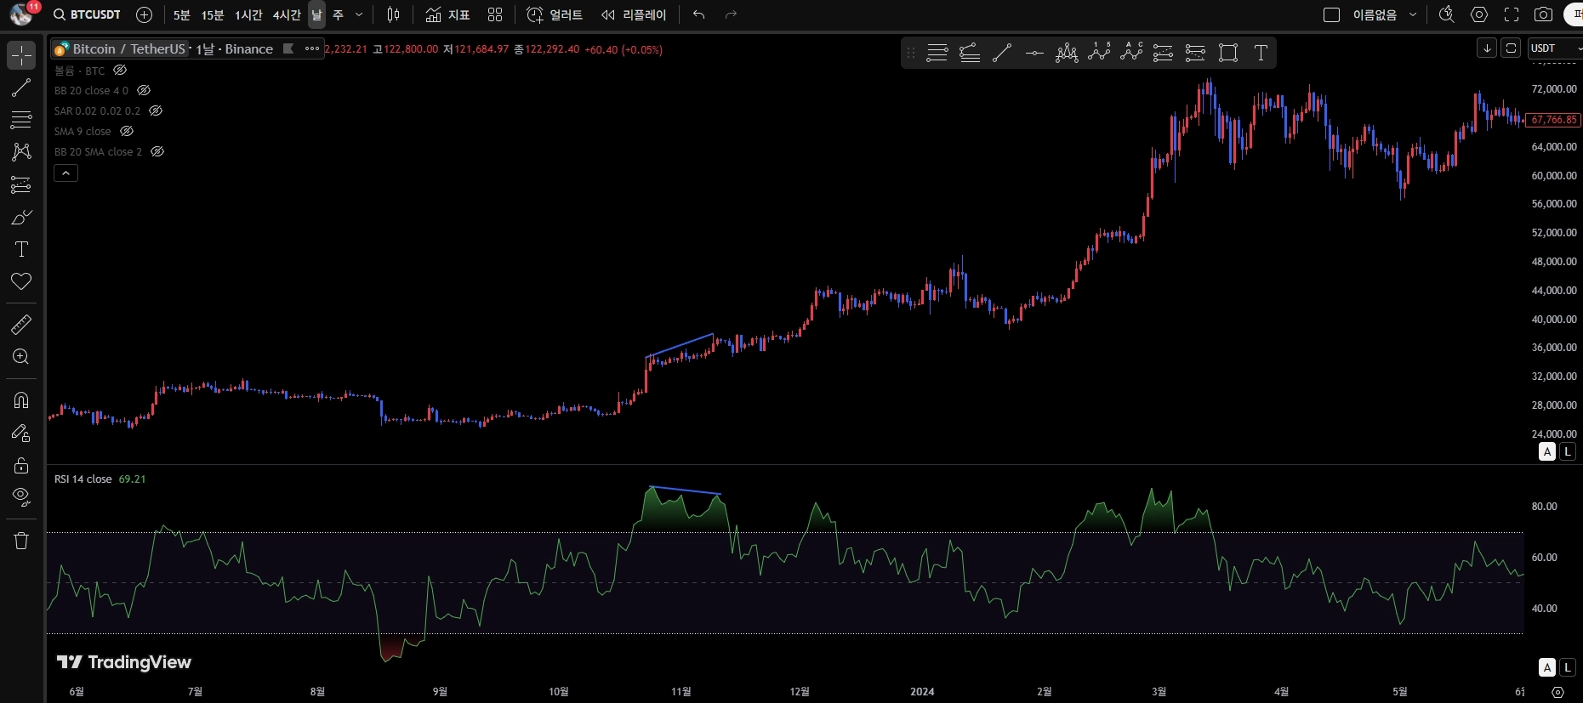Screen dimensions: 1583x703
Task: Show the SMA 9 close indicator
Action: tap(127, 131)
